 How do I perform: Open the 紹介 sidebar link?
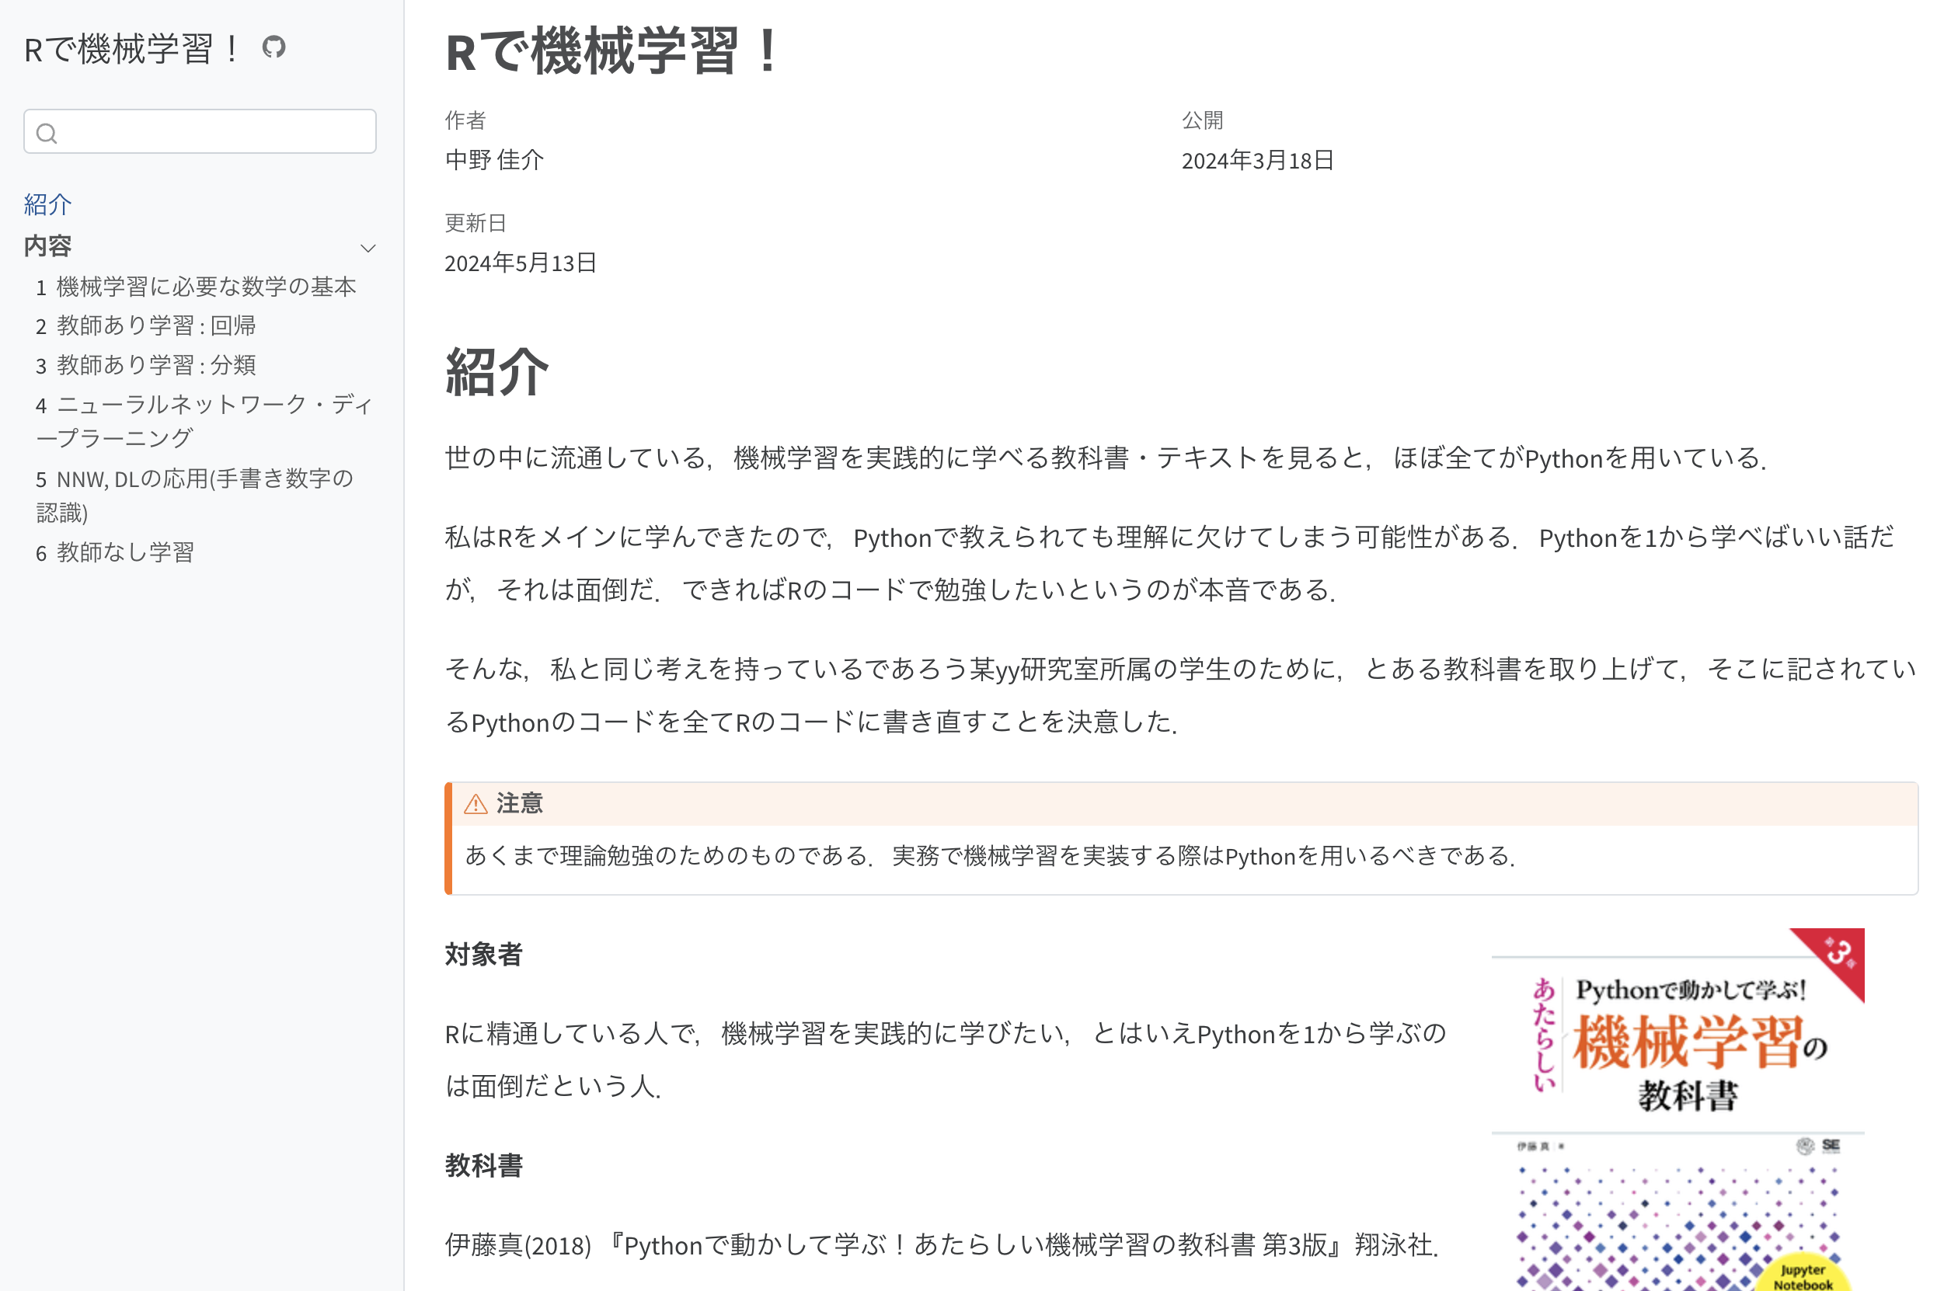[47, 204]
